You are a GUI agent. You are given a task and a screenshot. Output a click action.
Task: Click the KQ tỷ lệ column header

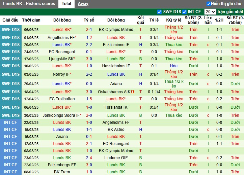tap(174, 20)
